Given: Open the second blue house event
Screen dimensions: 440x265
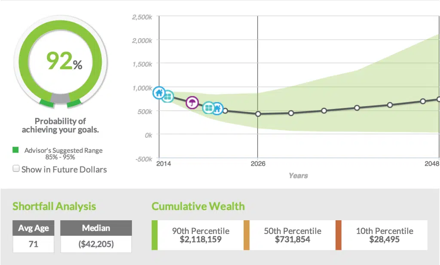Looking at the screenshot, I should [x=217, y=108].
